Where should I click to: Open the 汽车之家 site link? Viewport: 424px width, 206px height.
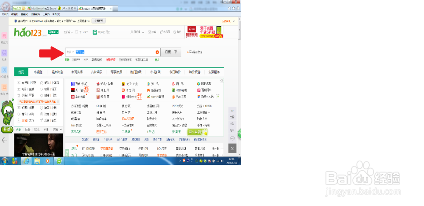pos(180,97)
